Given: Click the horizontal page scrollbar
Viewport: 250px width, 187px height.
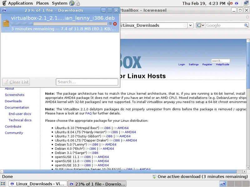Looking at the screenshot, I should coord(120,172).
